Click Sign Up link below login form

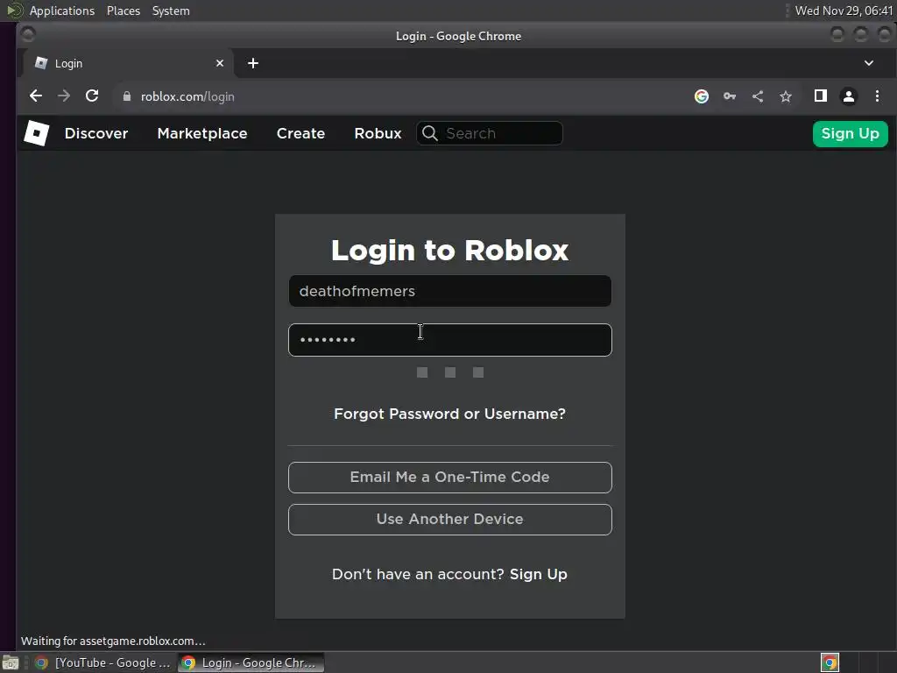(x=539, y=574)
